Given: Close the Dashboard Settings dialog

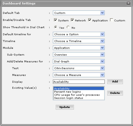Looking at the screenshot, I should (128, 3).
